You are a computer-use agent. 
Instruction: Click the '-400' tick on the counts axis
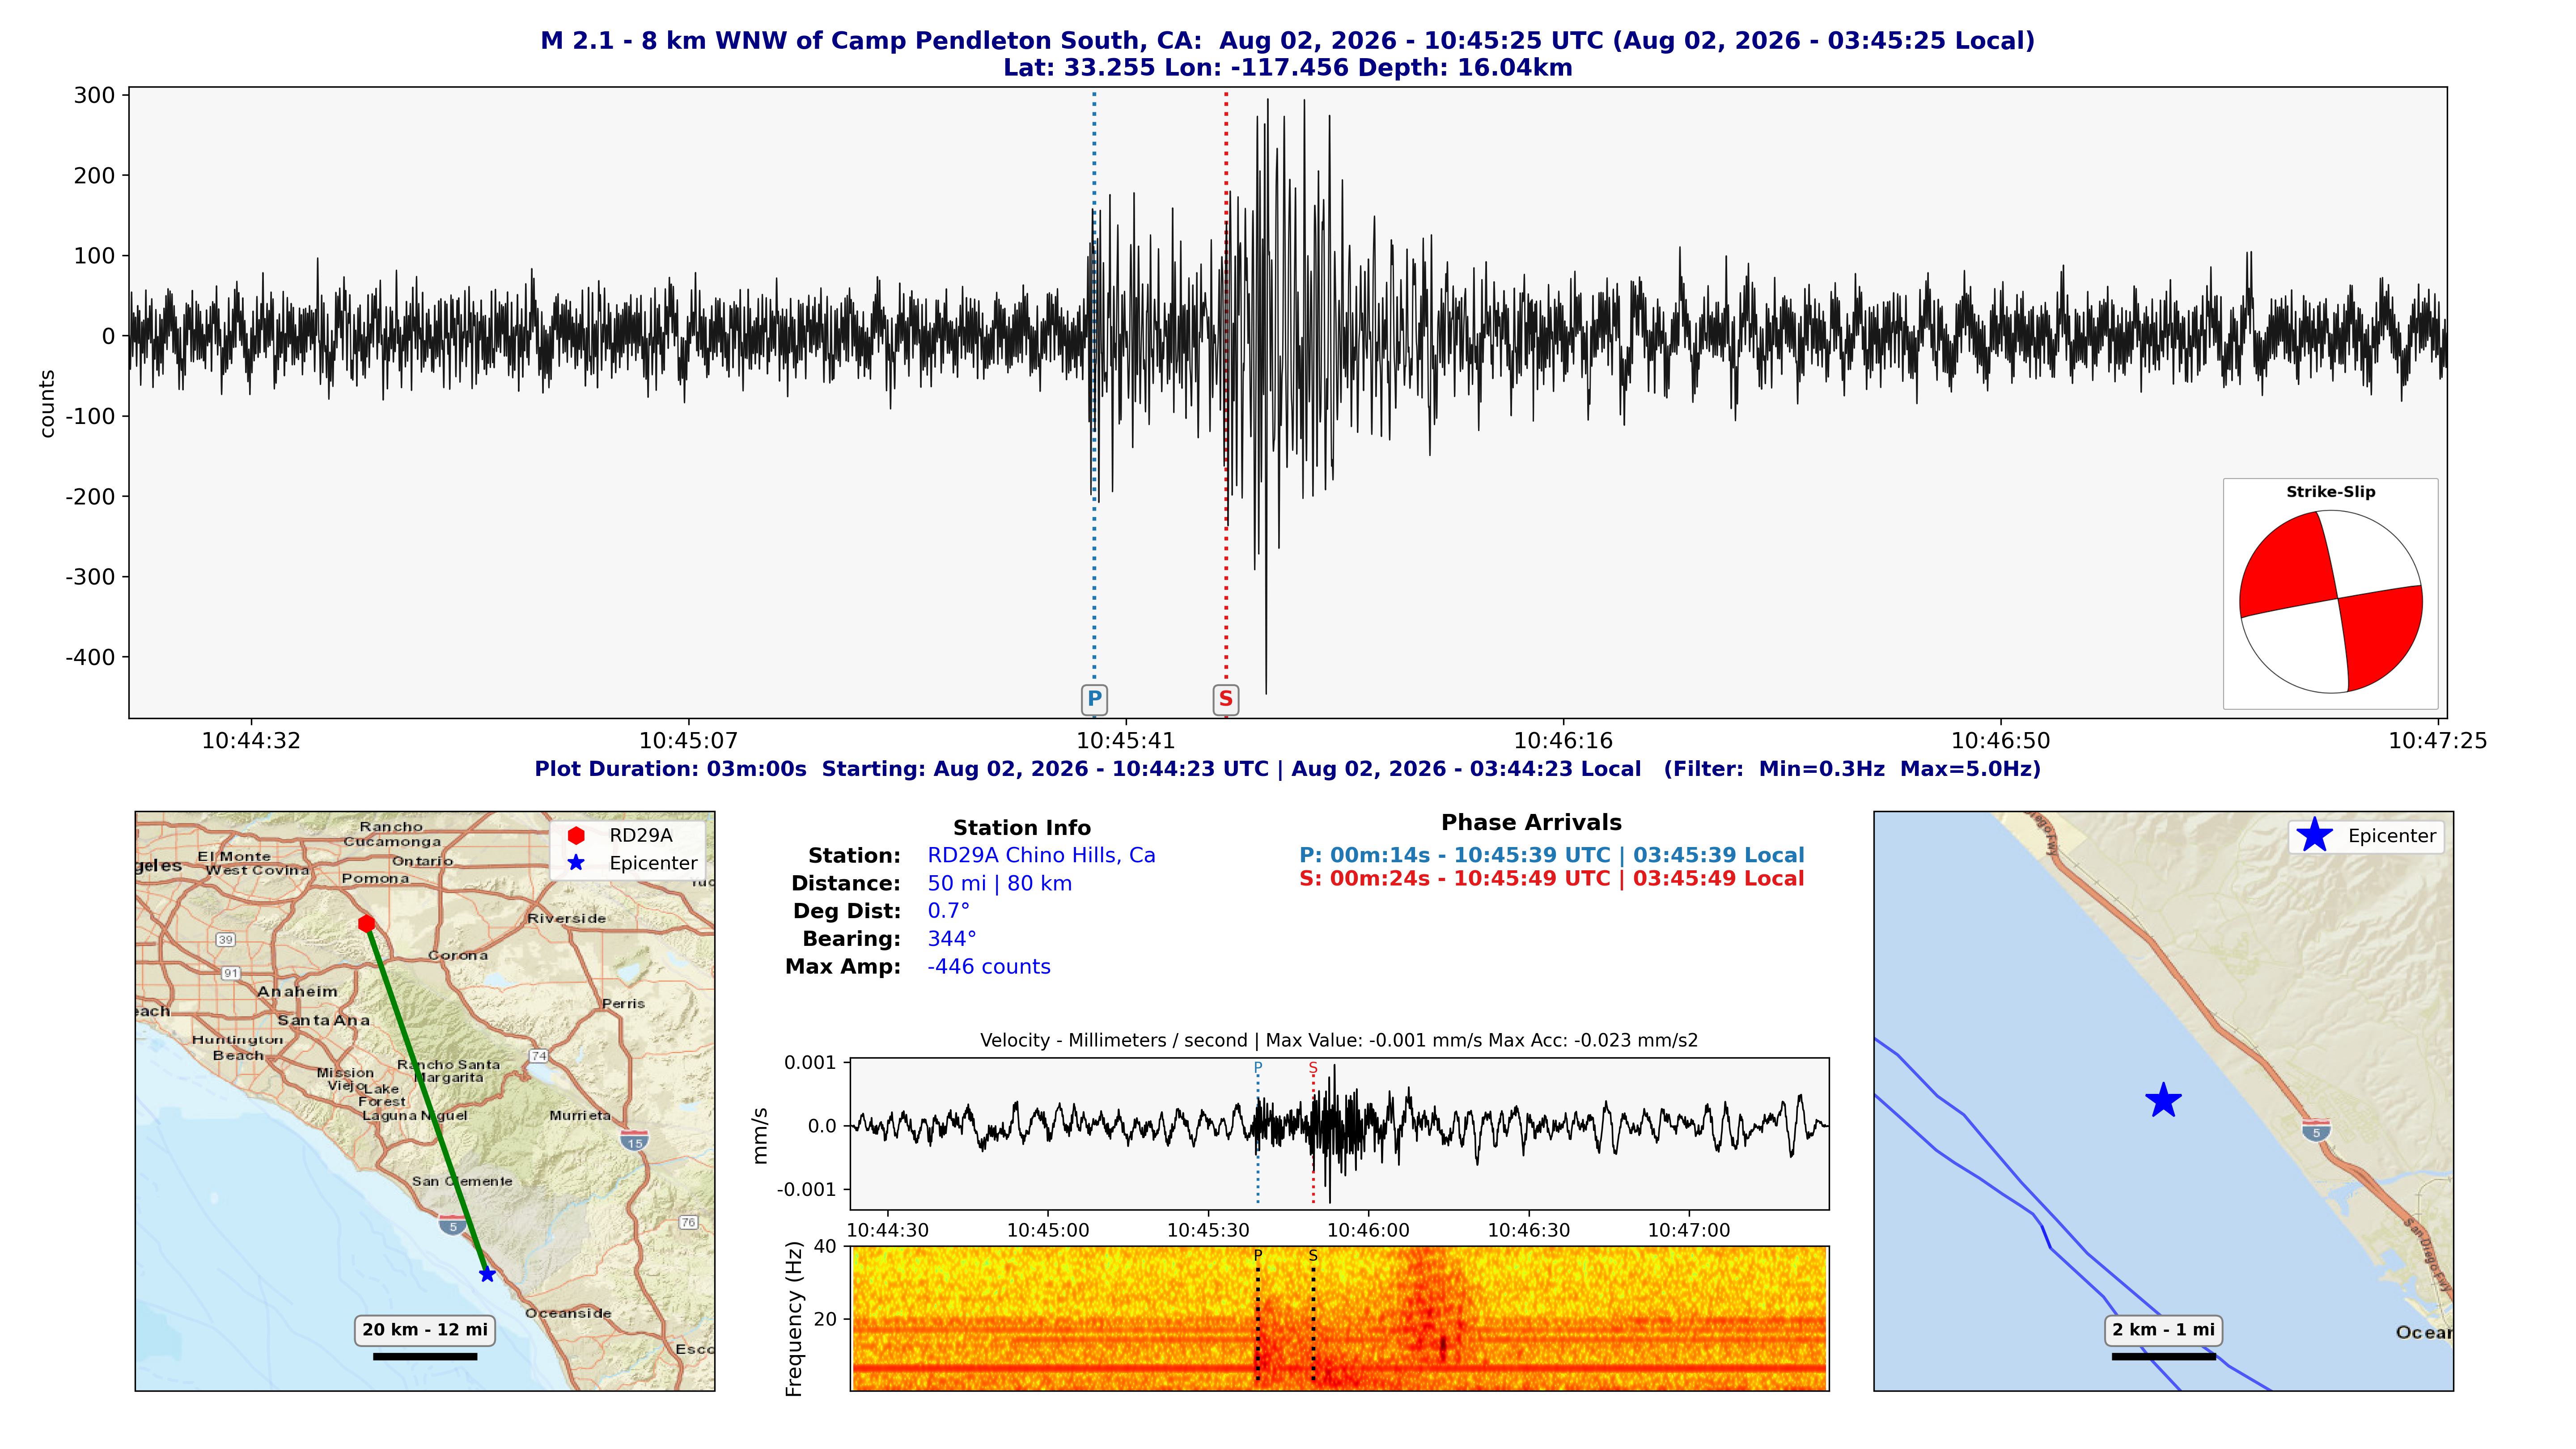91,657
